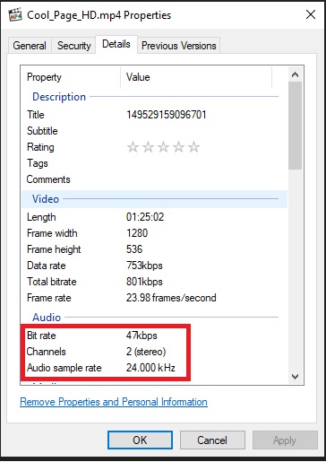The width and height of the screenshot is (326, 462).
Task: Open the Previous Versions tab
Action: [x=178, y=46]
